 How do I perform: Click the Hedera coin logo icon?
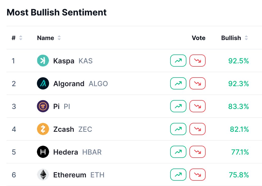[43, 152]
